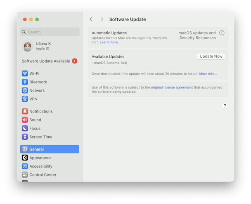Click the Update Now button

211,56
